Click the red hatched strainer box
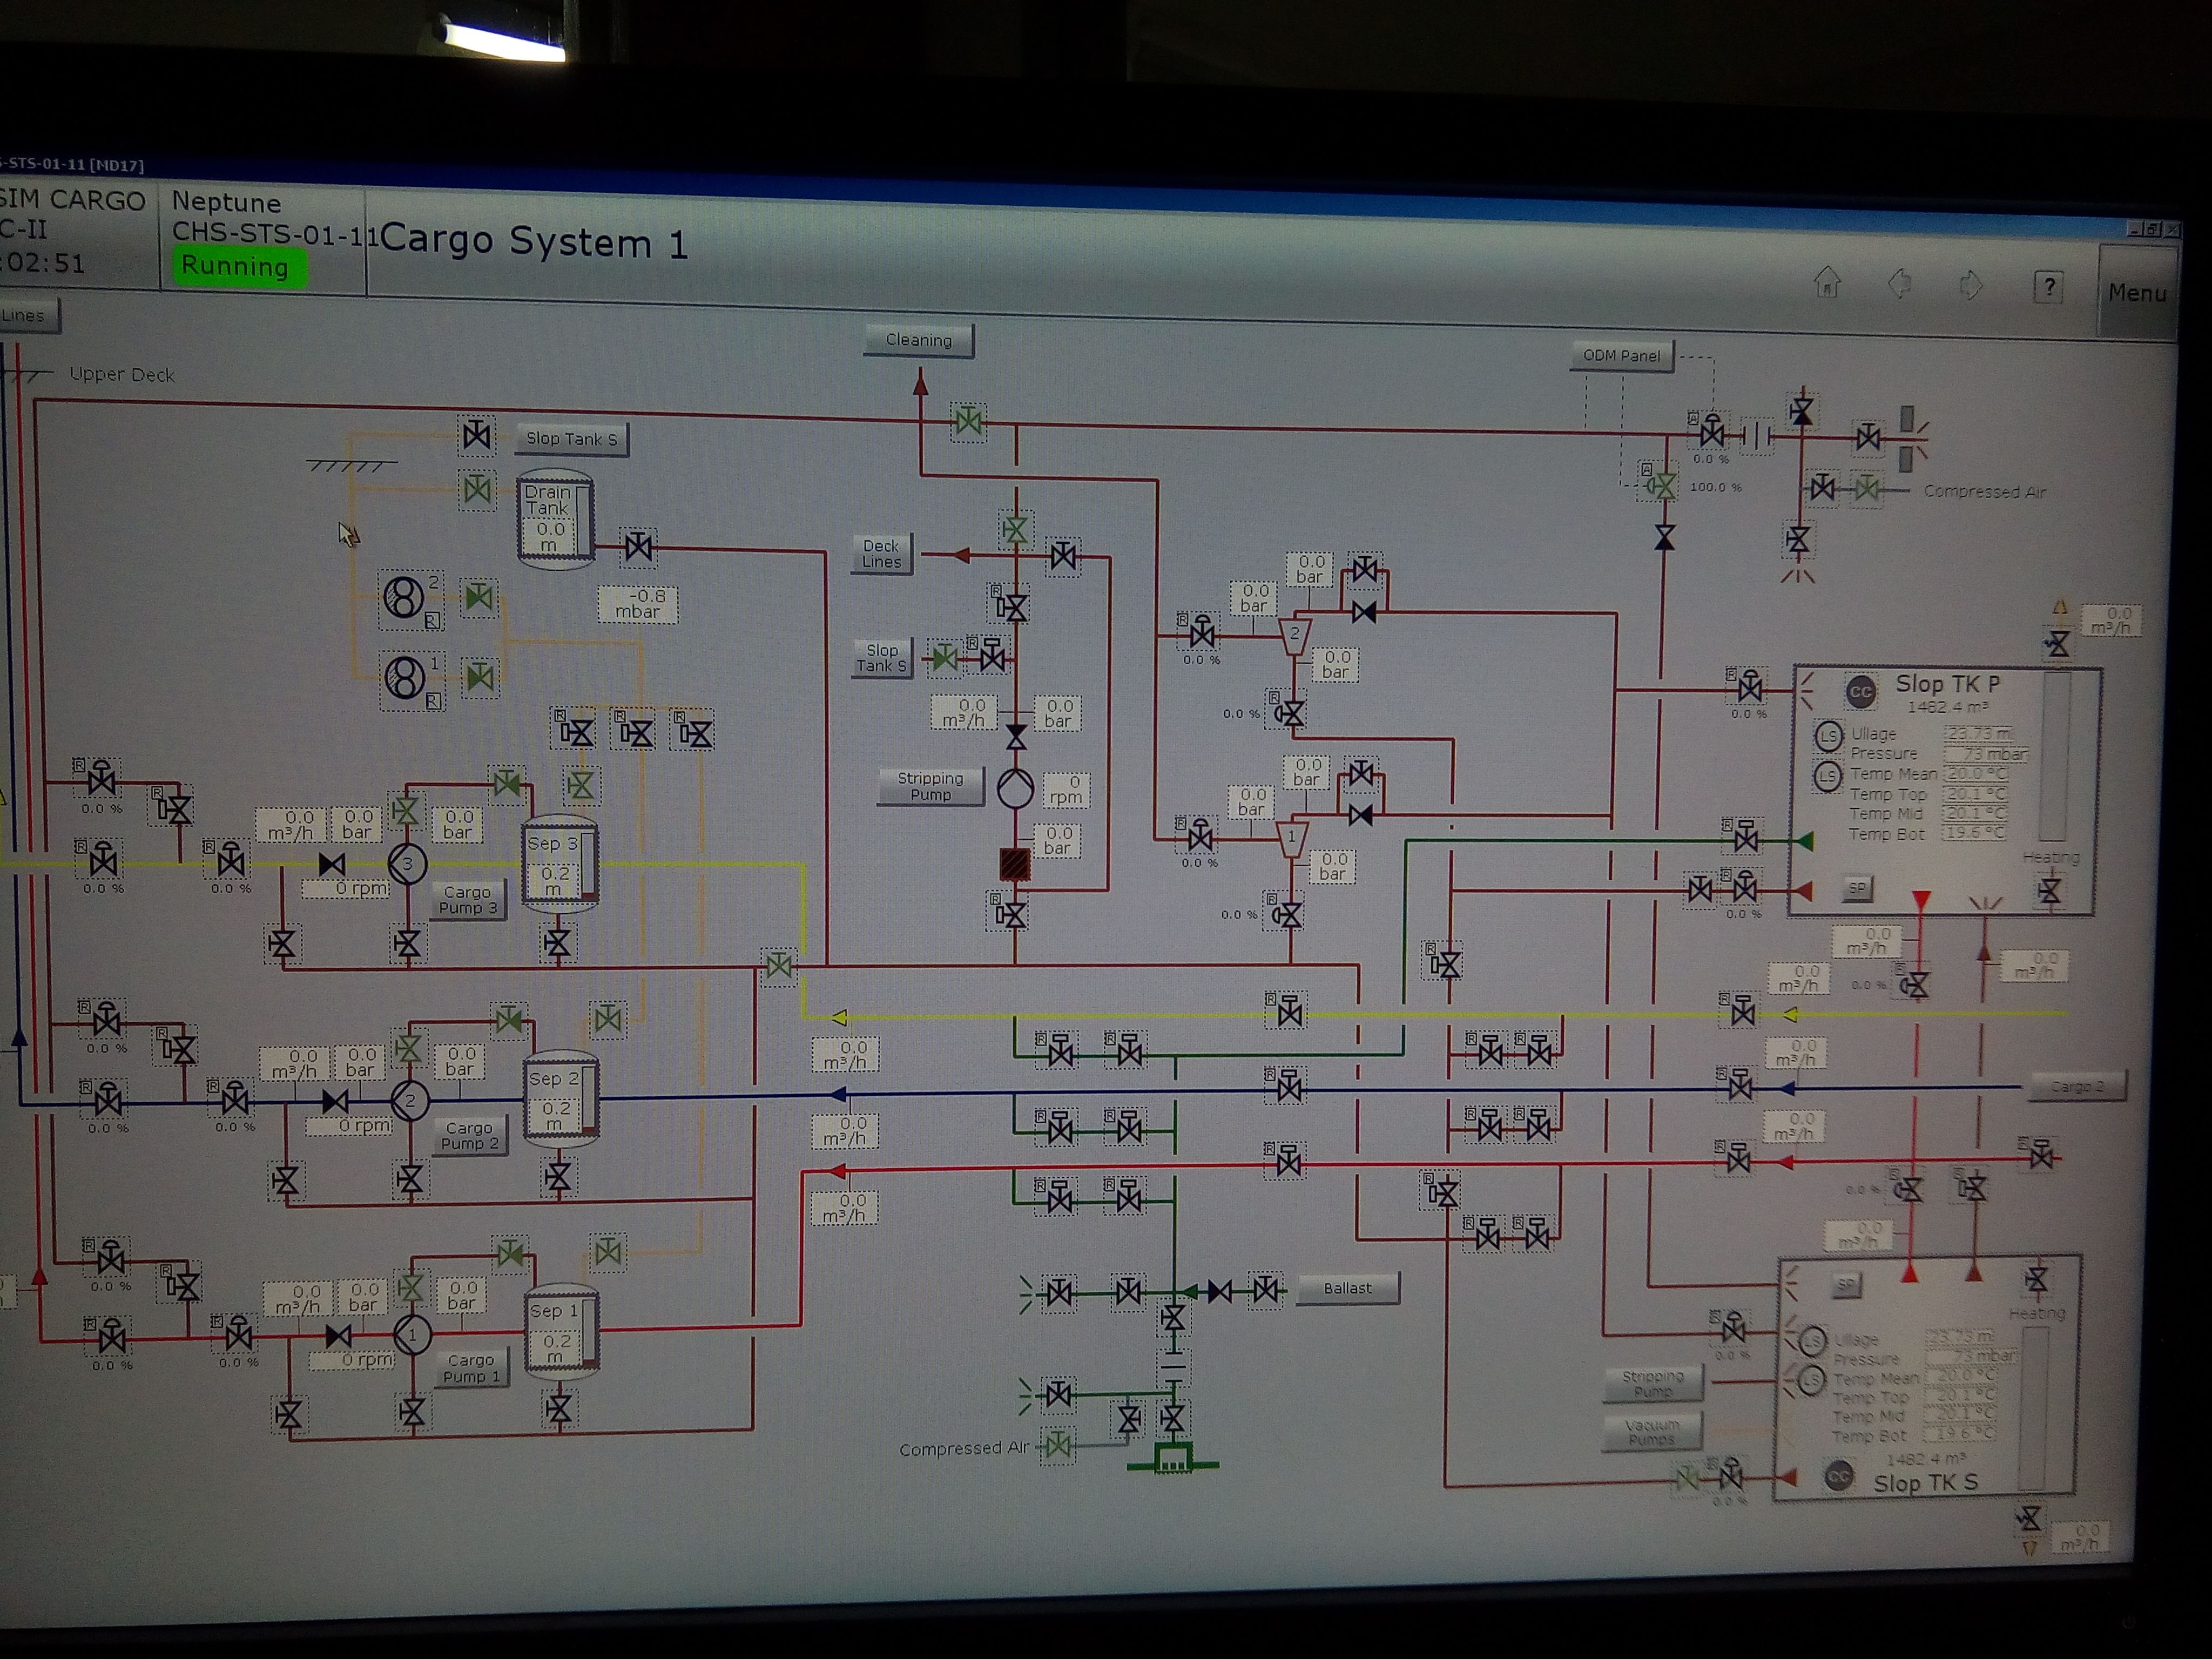 tap(1014, 864)
